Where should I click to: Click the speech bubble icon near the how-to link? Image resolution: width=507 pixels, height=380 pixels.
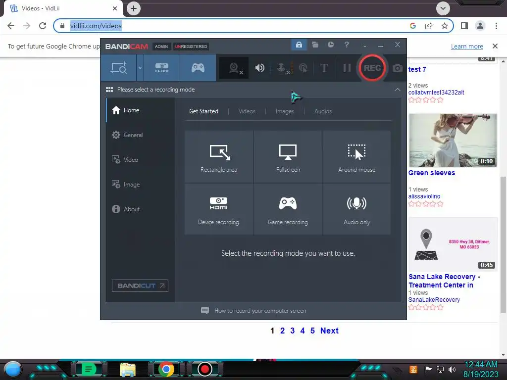click(205, 311)
